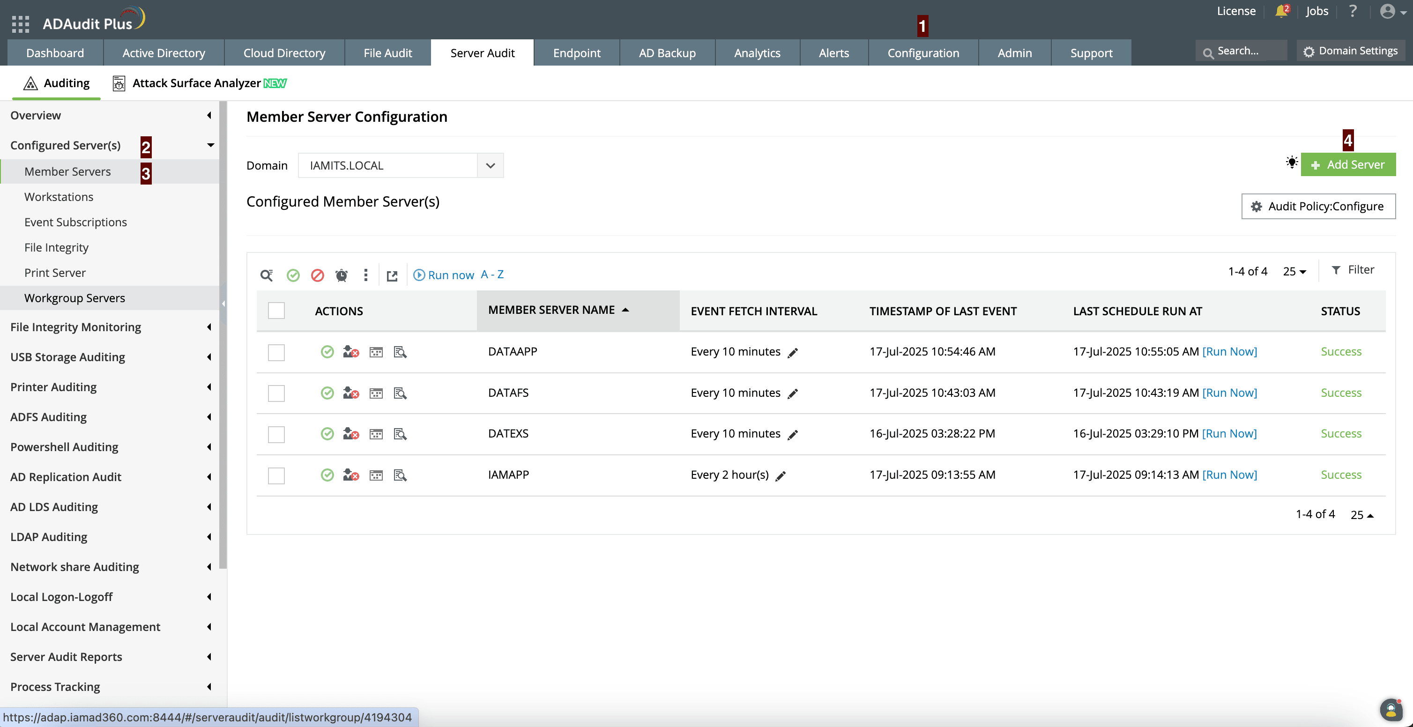The height and width of the screenshot is (727, 1413).
Task: Click the Add Server button
Action: coord(1348,164)
